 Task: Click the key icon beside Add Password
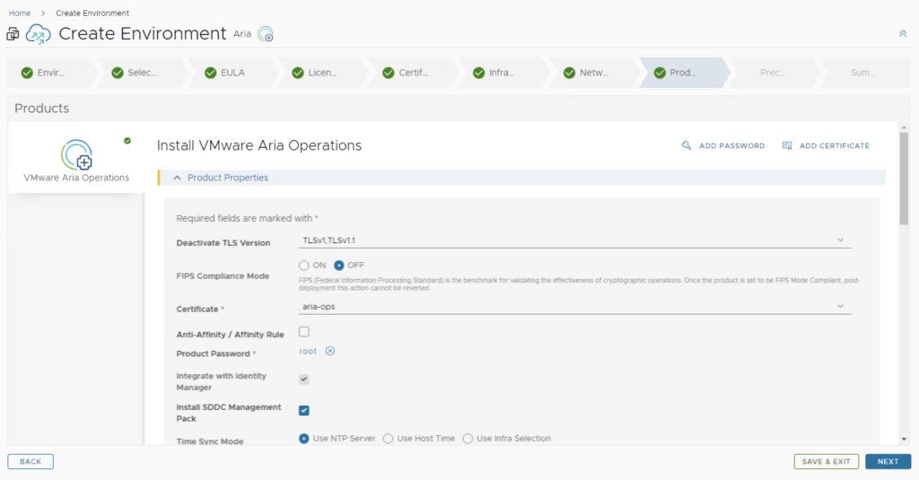click(687, 145)
